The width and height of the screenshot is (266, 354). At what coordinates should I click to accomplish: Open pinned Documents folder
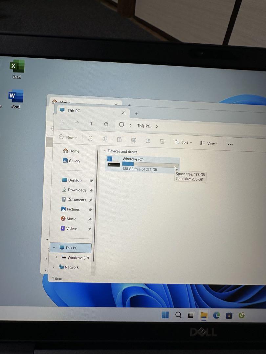point(74,199)
